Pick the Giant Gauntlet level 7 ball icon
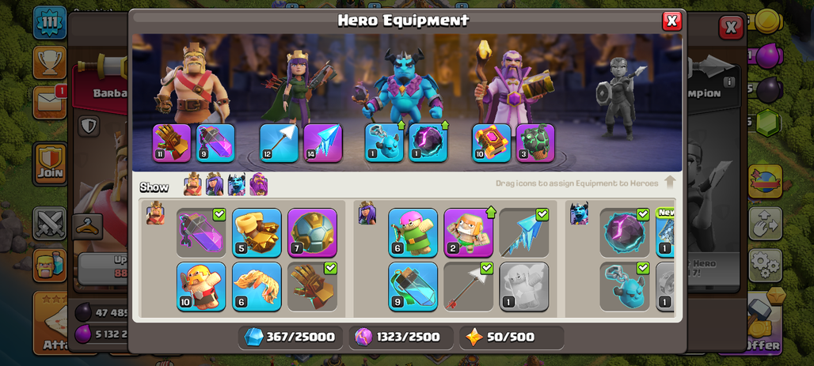814x366 pixels. coord(312,232)
